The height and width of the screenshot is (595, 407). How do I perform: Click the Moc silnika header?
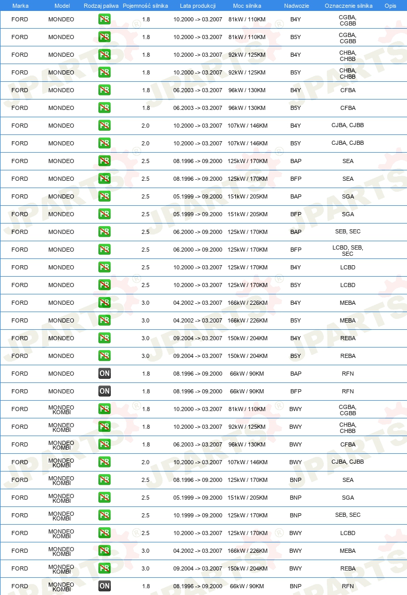coord(247,6)
